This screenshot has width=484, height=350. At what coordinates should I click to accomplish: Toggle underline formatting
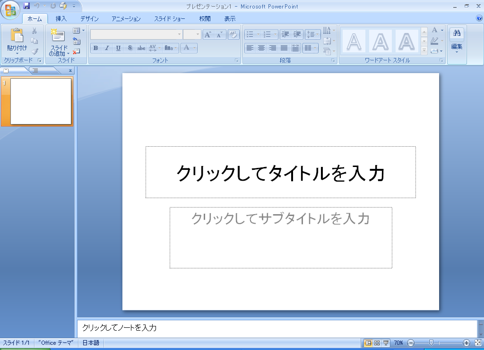click(x=118, y=48)
